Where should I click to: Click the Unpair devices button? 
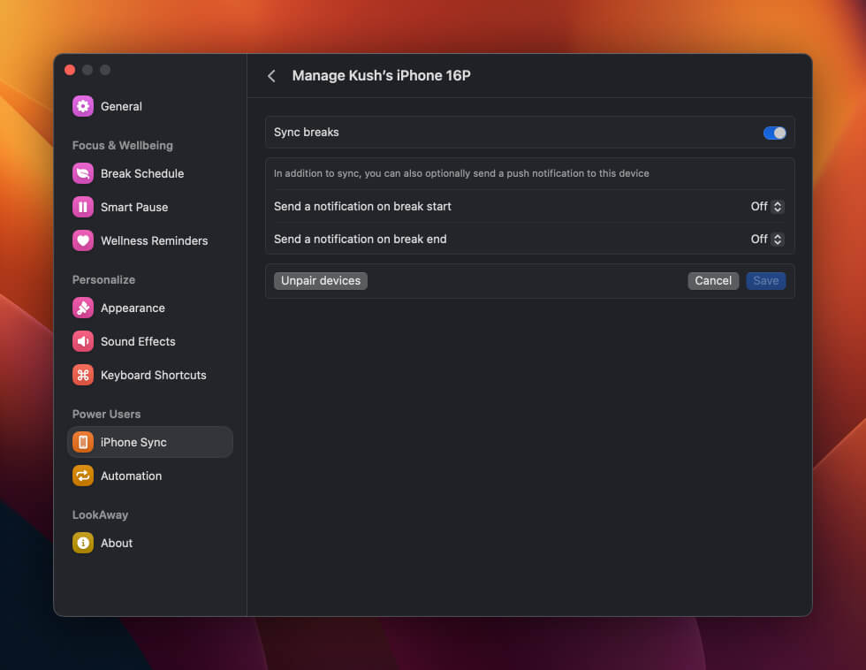(320, 280)
